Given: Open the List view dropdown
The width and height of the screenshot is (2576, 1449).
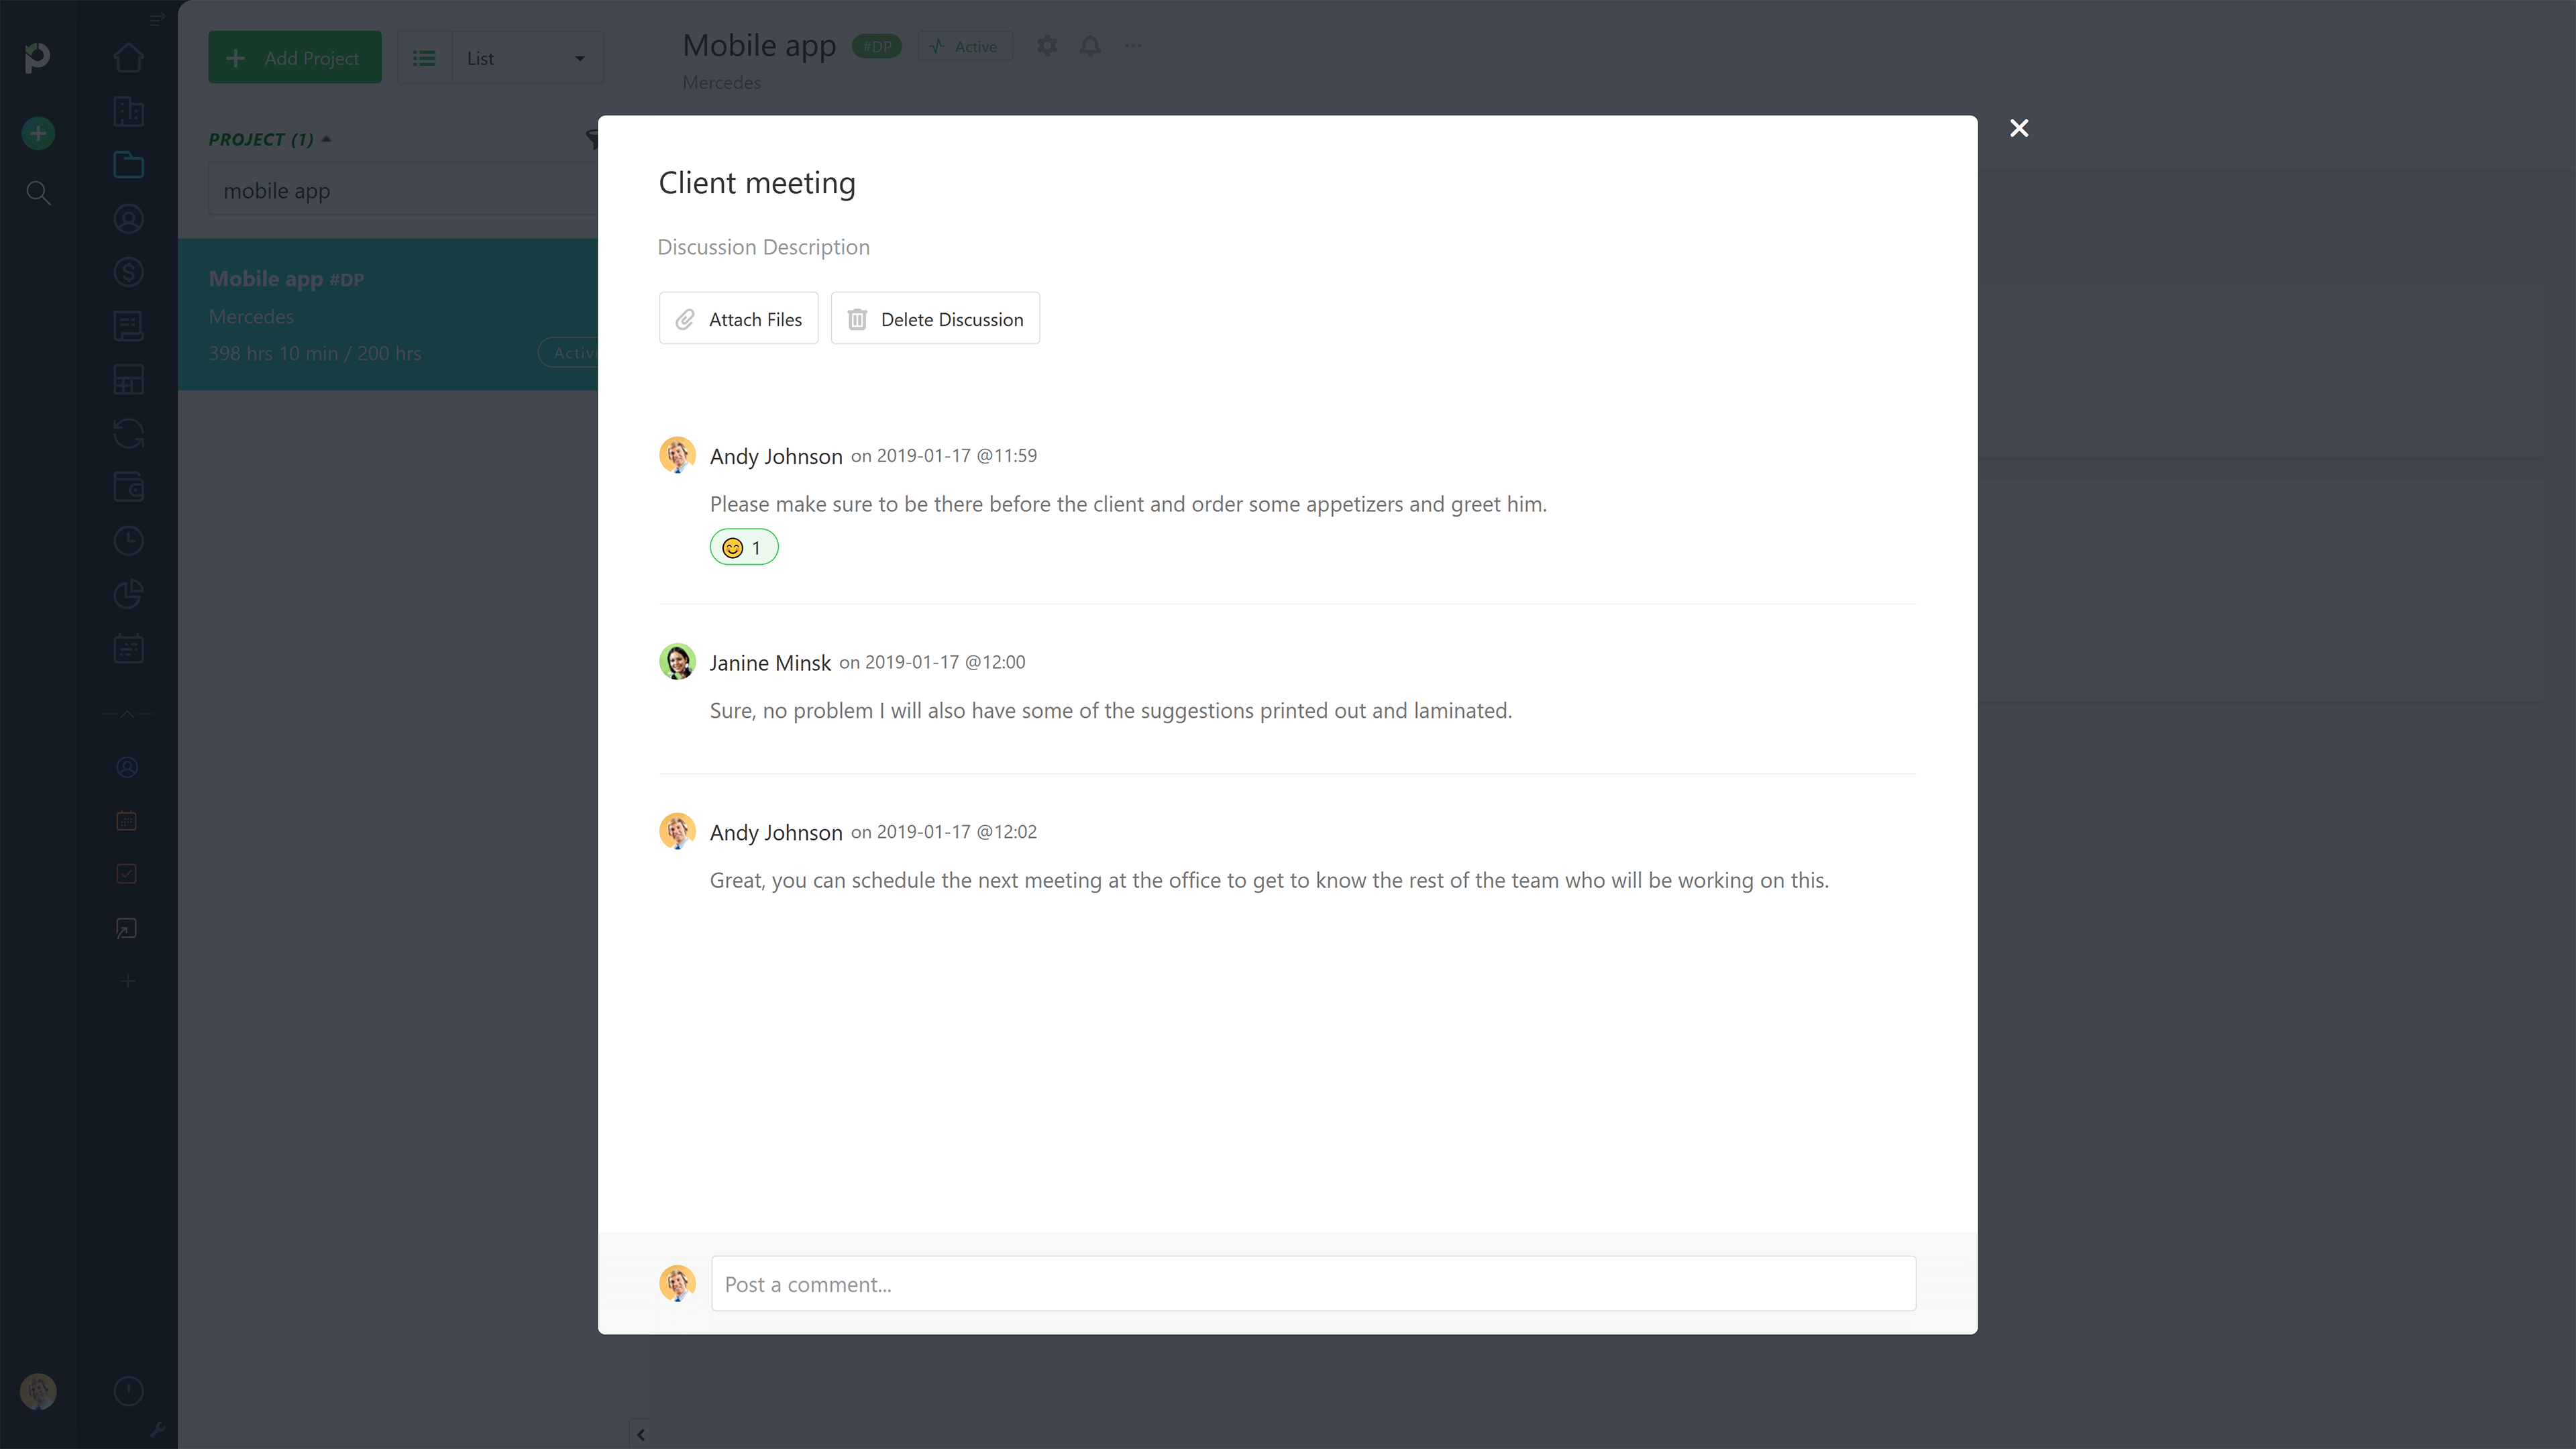Looking at the screenshot, I should coord(526,58).
